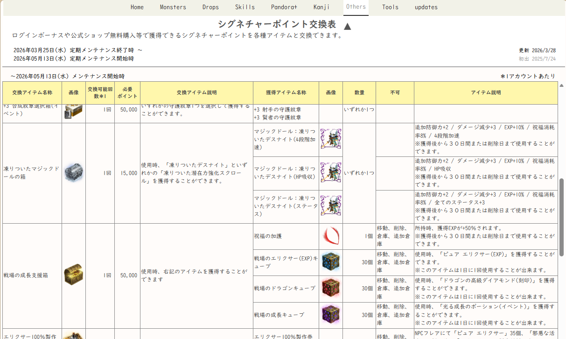Click the 凍りついたデスナイト(ステータス) doll image
The width and height of the screenshot is (566, 339).
pos(331,206)
